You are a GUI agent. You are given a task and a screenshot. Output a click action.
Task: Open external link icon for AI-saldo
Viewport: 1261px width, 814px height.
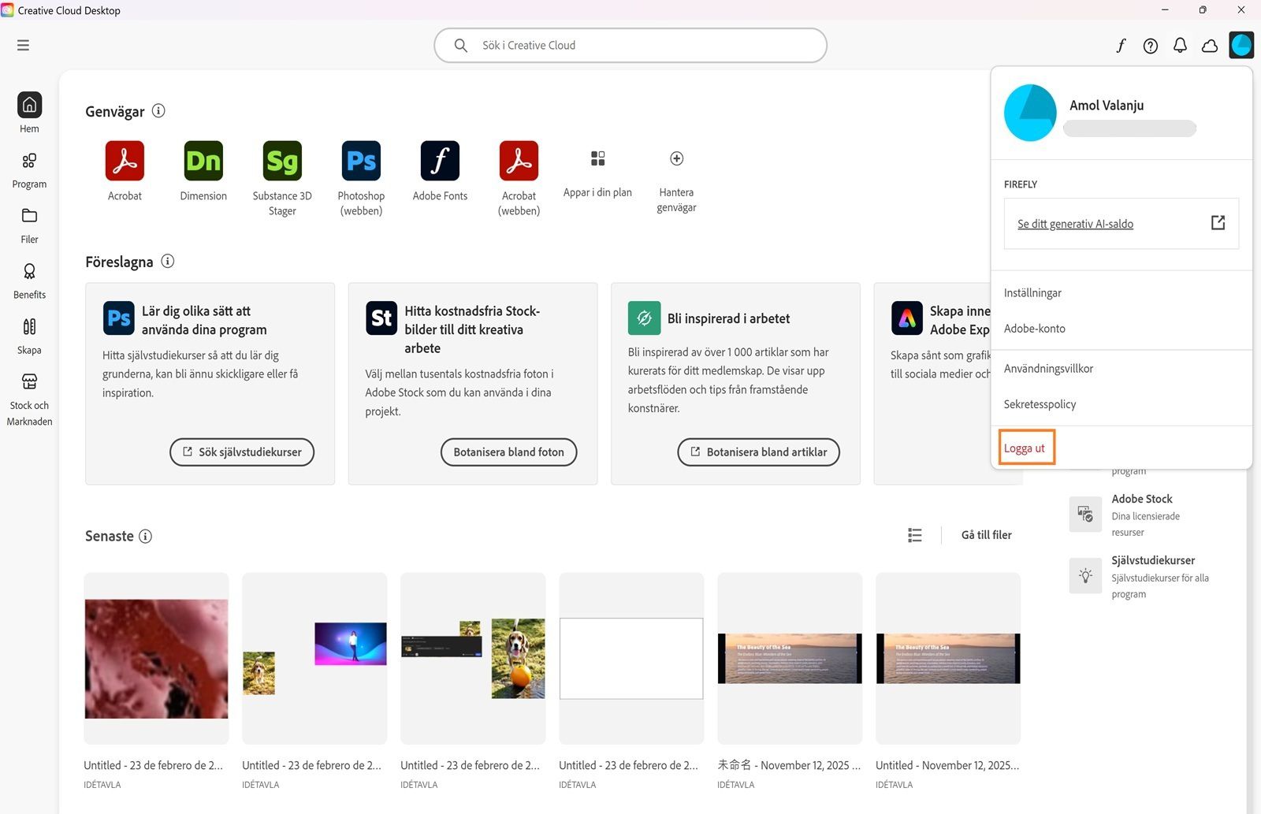tap(1218, 223)
